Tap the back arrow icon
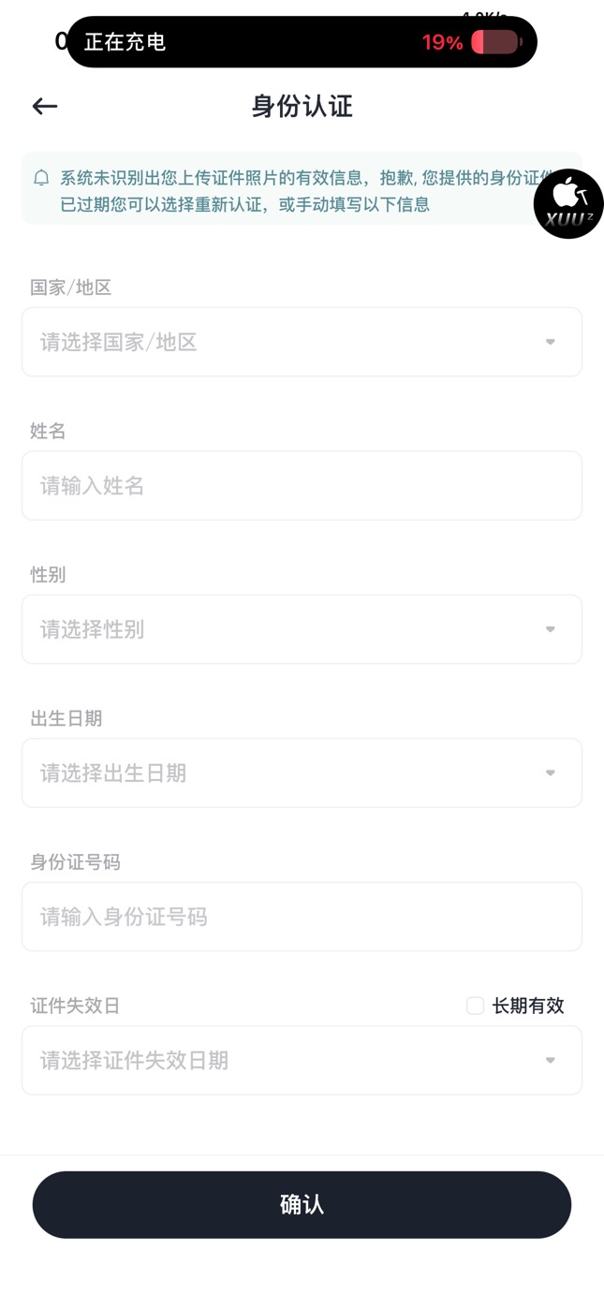Image resolution: width=604 pixels, height=1309 pixels. (45, 107)
